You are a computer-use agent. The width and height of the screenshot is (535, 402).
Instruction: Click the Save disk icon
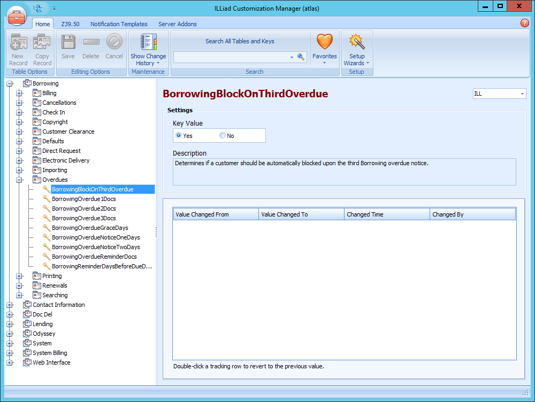tap(68, 43)
